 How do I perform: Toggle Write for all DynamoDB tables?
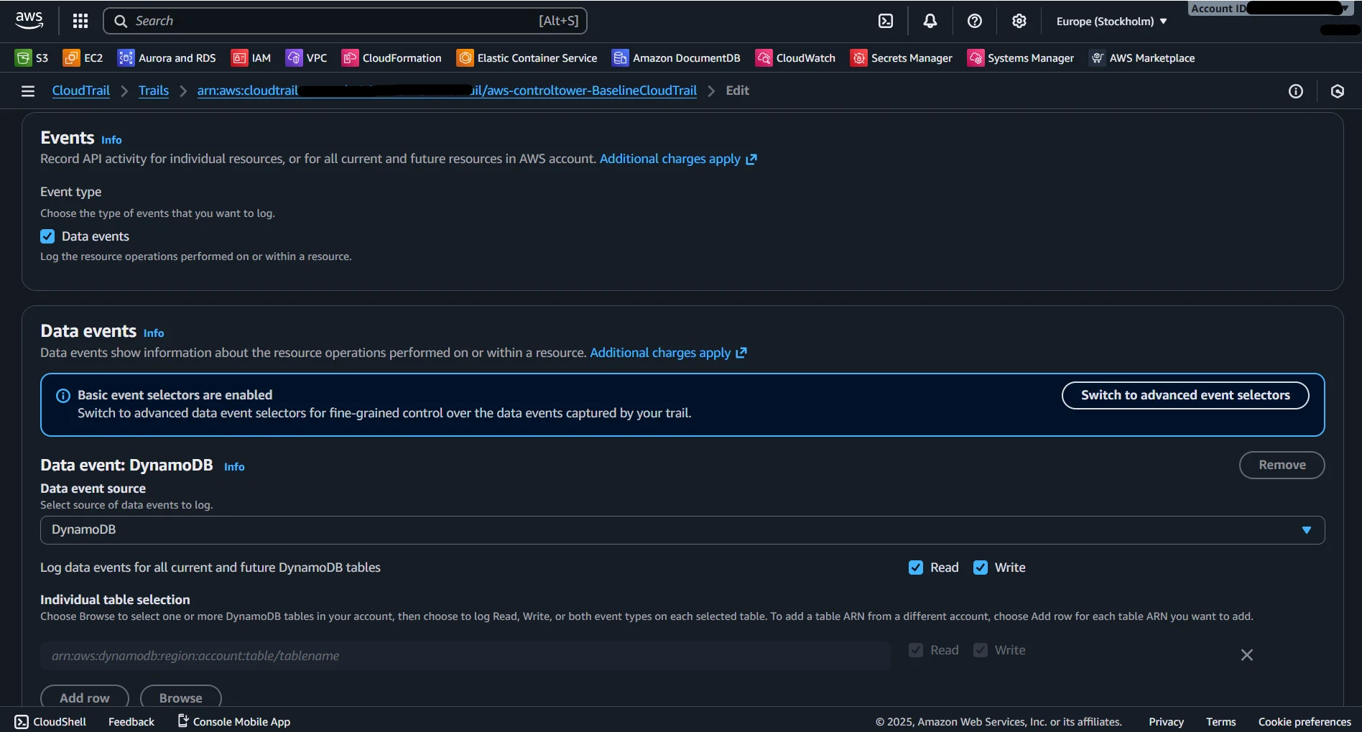tap(980, 567)
